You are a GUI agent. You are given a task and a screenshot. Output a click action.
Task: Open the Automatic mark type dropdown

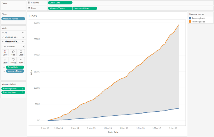point(13,47)
